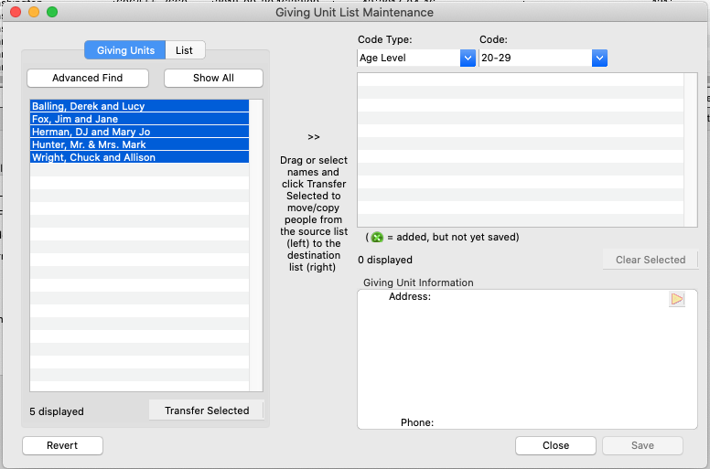Pick Wright, Chuck and Allison row
The width and height of the screenshot is (710, 469).
pos(139,157)
